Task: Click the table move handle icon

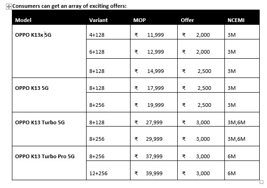Action: tap(9, 6)
